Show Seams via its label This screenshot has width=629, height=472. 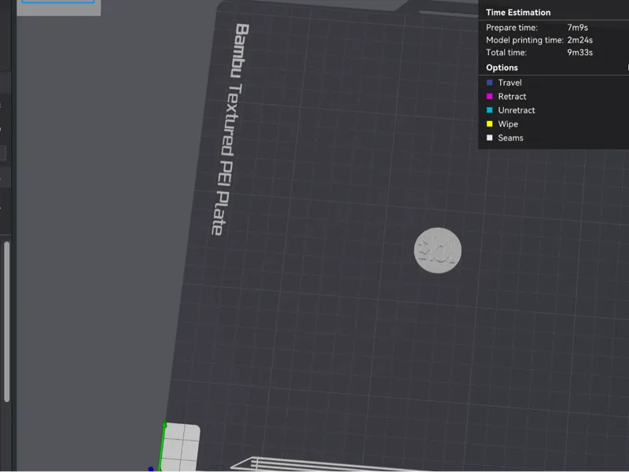pyautogui.click(x=510, y=138)
